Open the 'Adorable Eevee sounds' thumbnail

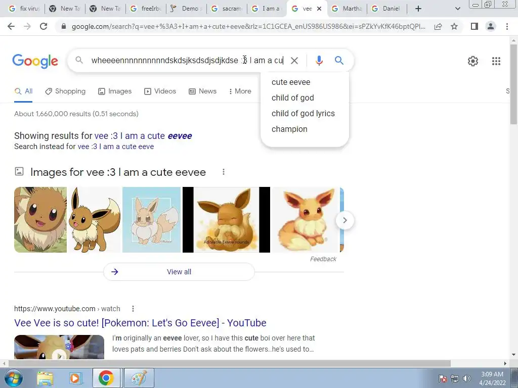(226, 220)
